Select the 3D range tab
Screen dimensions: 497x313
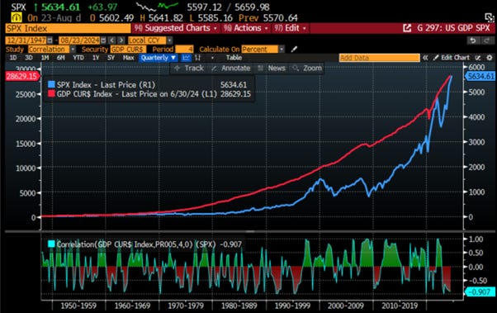pyautogui.click(x=29, y=58)
